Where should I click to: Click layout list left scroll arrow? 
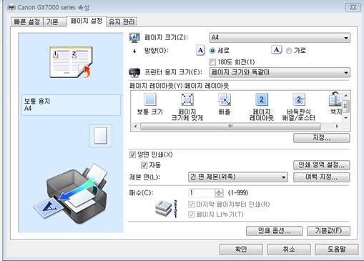[x=135, y=126]
